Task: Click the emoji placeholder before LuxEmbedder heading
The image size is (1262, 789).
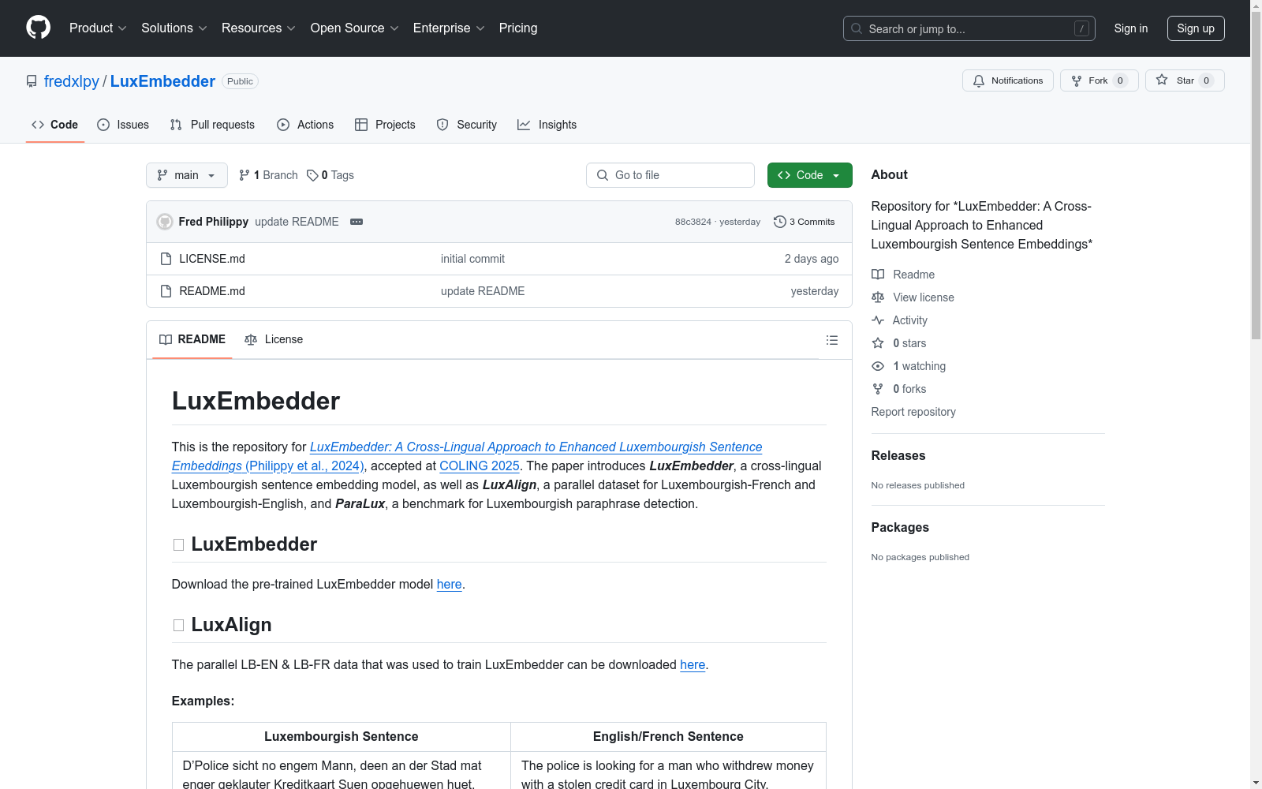Action: [178, 545]
